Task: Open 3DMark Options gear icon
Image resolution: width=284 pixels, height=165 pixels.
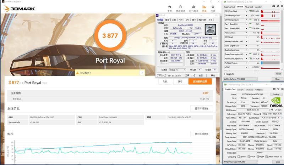Action: pos(213,7)
